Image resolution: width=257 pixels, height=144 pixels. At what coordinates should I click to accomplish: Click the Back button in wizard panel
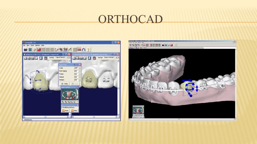[x=65, y=110]
